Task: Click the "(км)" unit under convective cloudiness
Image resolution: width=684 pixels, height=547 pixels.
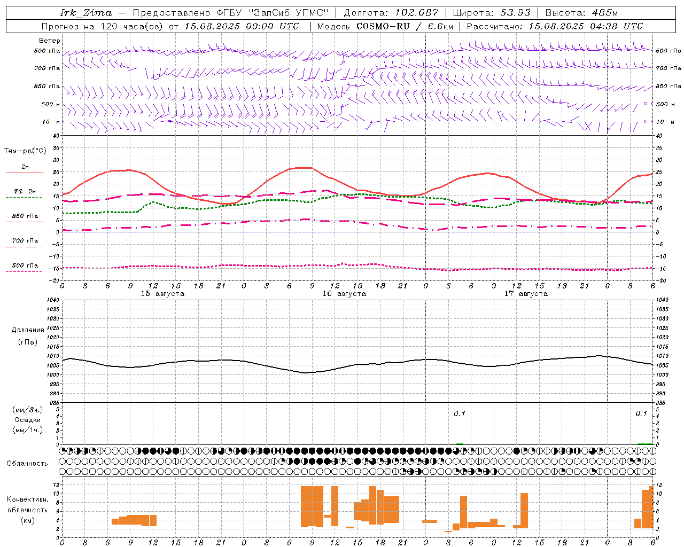Action: pos(28,520)
